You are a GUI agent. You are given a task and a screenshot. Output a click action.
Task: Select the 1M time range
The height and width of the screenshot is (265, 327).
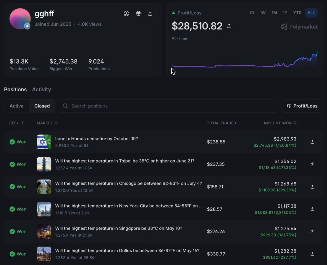coord(274,13)
